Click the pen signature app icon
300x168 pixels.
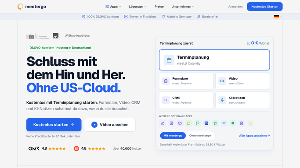coord(163,123)
